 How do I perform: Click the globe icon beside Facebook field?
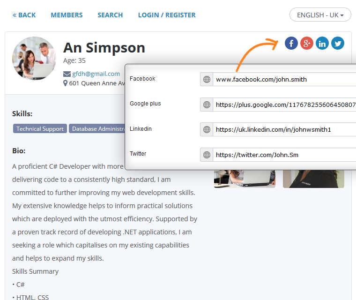point(207,79)
